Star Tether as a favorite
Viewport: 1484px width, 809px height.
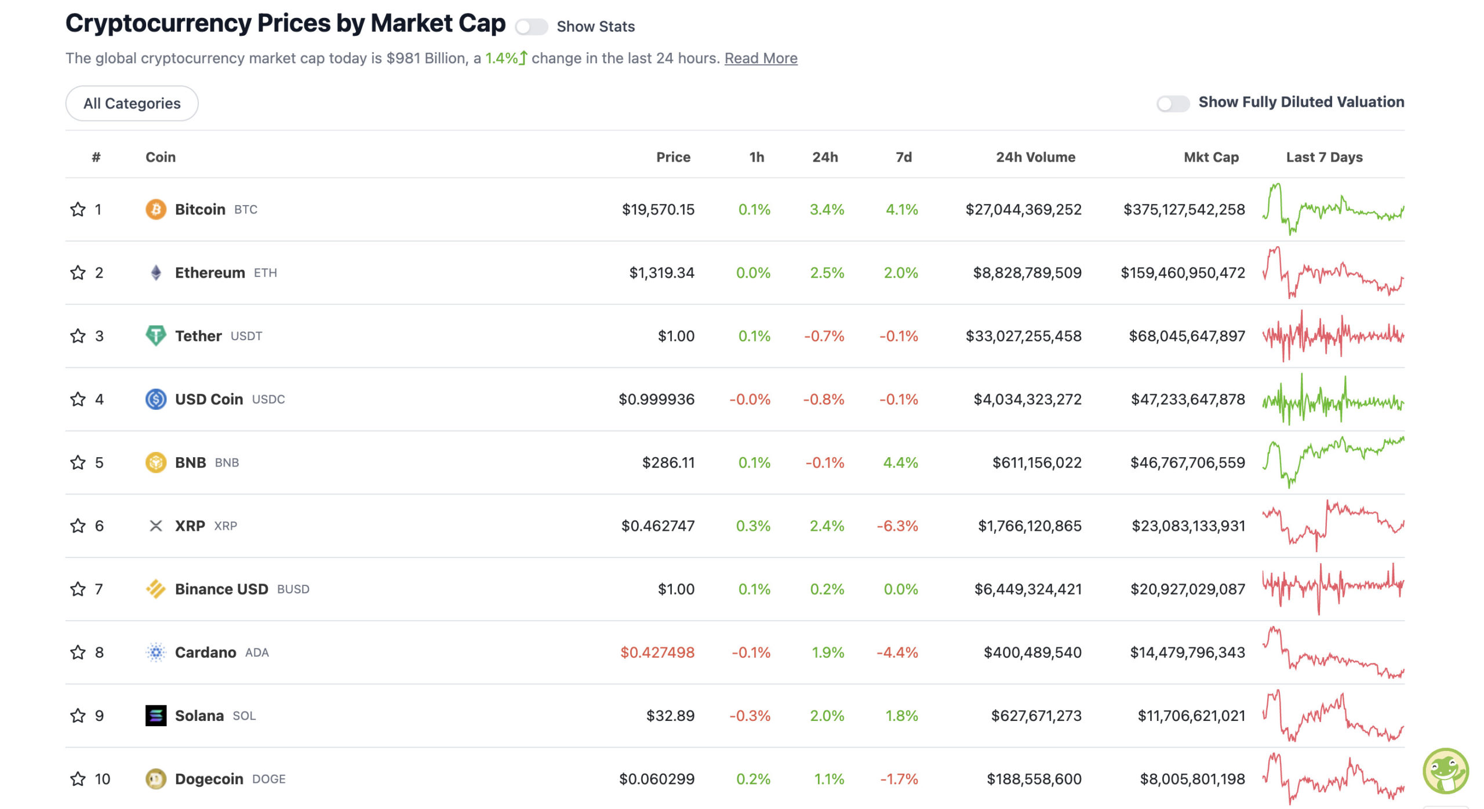(78, 336)
